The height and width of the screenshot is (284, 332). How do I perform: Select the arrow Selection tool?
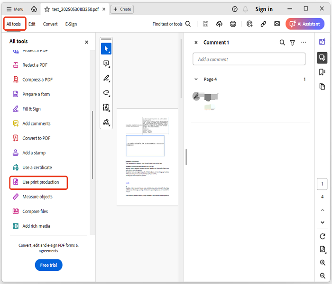106,49
